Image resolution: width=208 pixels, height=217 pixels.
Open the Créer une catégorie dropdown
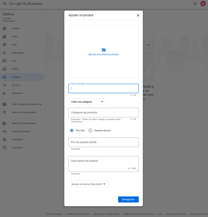click(x=87, y=102)
